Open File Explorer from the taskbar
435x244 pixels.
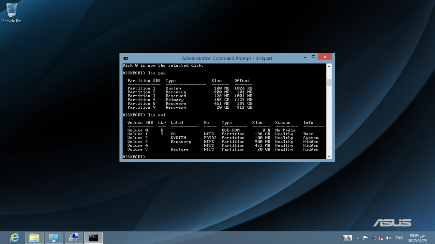[x=34, y=238]
